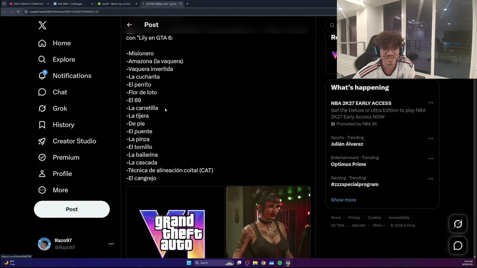The image size is (477, 268).
Task: Open the Cookies footer link
Action: pos(375,218)
